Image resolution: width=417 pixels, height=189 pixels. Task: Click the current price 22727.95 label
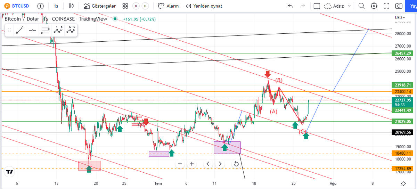click(403, 100)
